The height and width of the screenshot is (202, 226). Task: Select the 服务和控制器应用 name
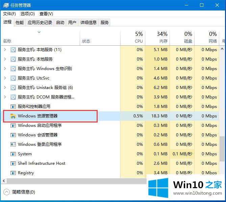click(34, 107)
